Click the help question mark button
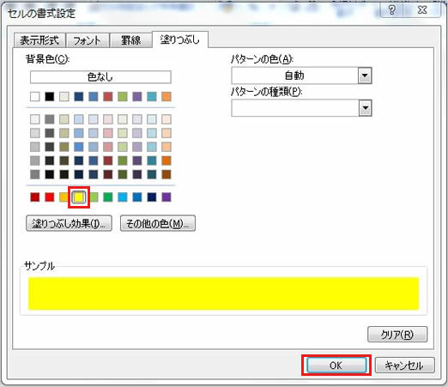This screenshot has width=448, height=387. [391, 10]
